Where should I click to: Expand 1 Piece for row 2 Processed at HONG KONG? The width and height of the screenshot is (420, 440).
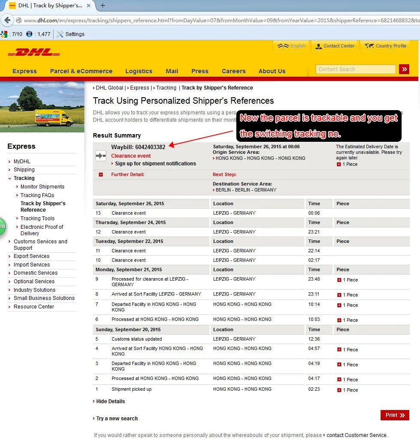click(339, 380)
